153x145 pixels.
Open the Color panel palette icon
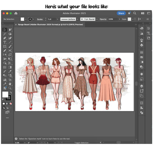pyautogui.click(x=142, y=28)
